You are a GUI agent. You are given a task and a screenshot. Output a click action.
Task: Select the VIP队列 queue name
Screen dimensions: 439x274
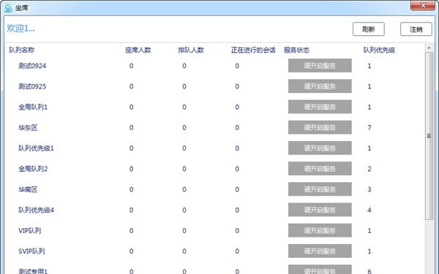pyautogui.click(x=30, y=230)
